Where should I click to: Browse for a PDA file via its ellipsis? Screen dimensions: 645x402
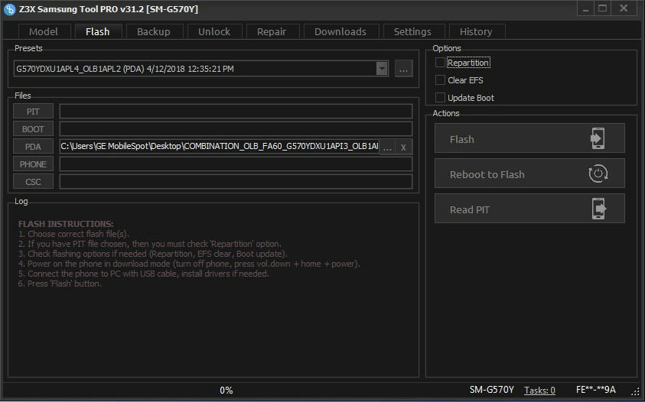(x=387, y=148)
